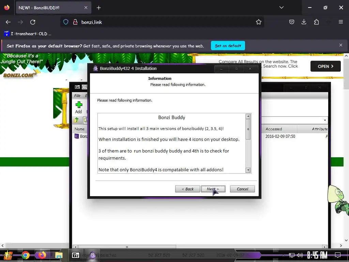Cancel the BonziBuddy installation

[242, 189]
